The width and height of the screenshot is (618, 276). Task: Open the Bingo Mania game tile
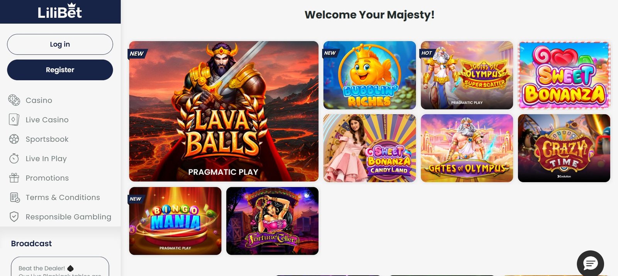(175, 221)
